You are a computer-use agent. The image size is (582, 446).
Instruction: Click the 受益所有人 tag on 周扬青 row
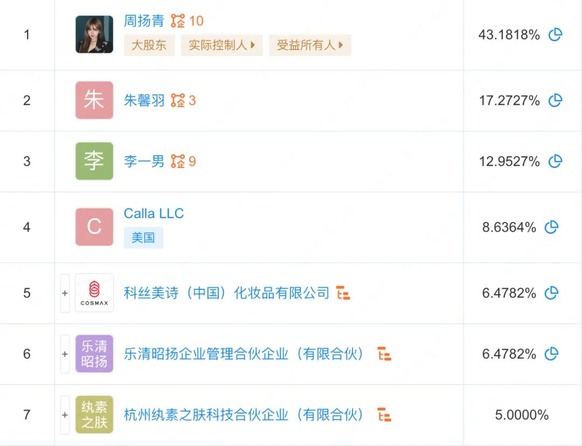(x=310, y=45)
